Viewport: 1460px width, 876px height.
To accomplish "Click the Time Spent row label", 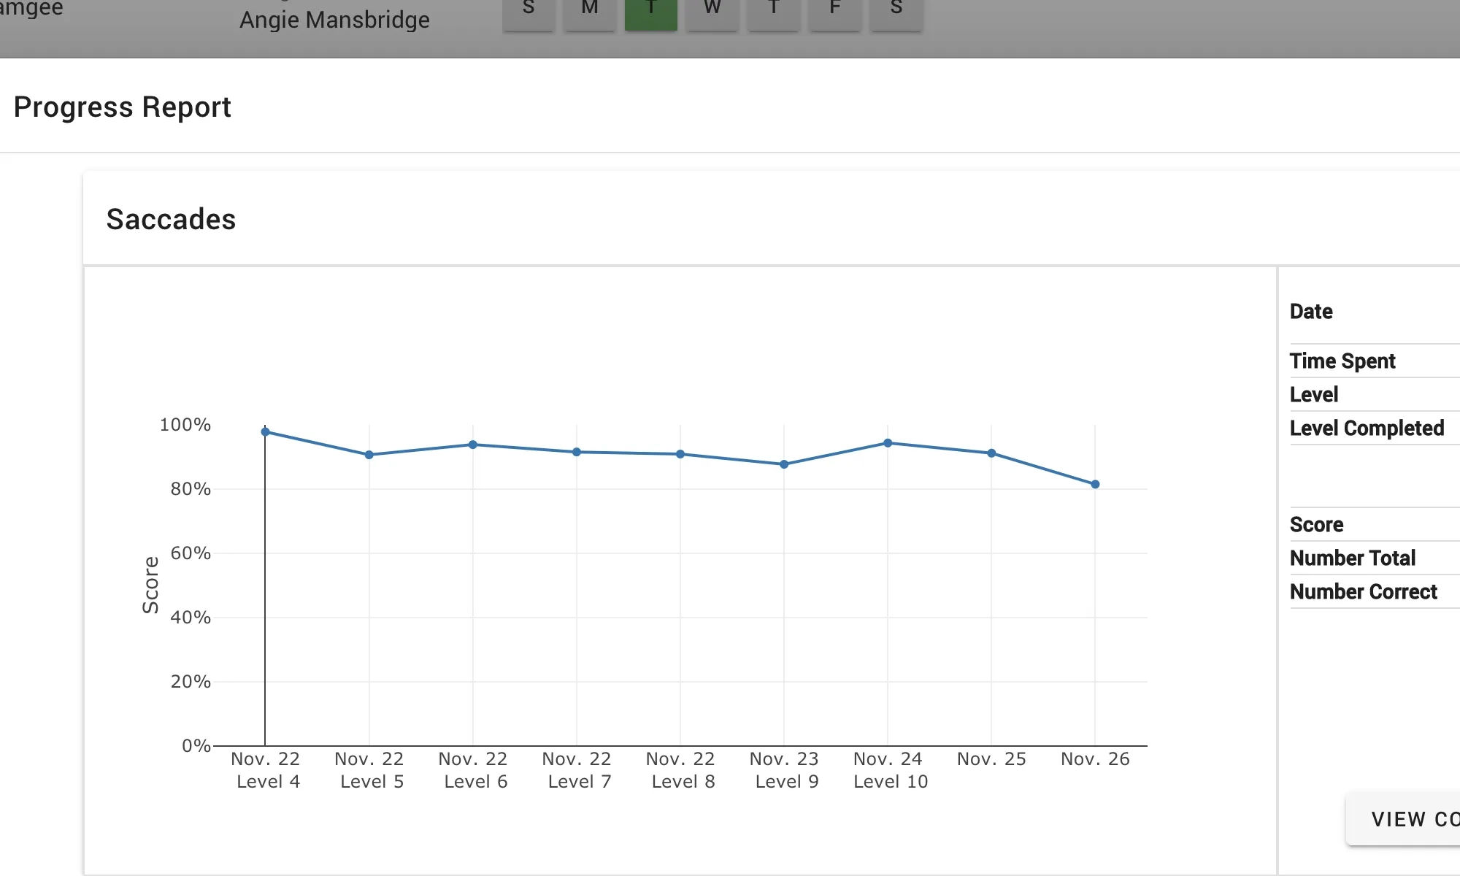I will click(1342, 361).
